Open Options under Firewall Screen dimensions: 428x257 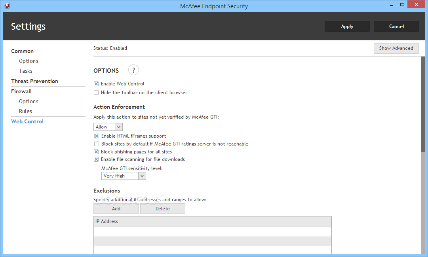[x=29, y=101]
